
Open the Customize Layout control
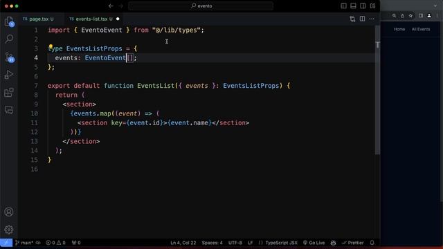click(372, 6)
